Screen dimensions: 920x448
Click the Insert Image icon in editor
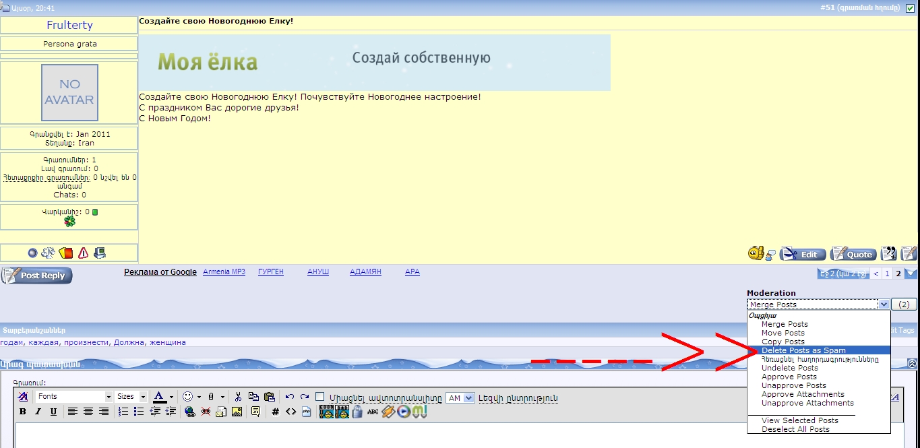coord(237,412)
